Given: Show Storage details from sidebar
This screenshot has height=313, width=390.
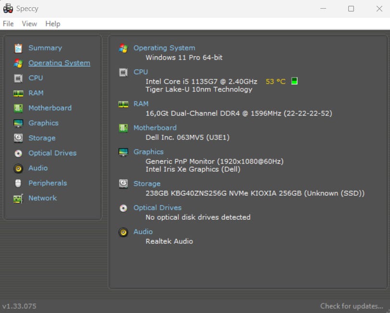Looking at the screenshot, I should coord(42,138).
